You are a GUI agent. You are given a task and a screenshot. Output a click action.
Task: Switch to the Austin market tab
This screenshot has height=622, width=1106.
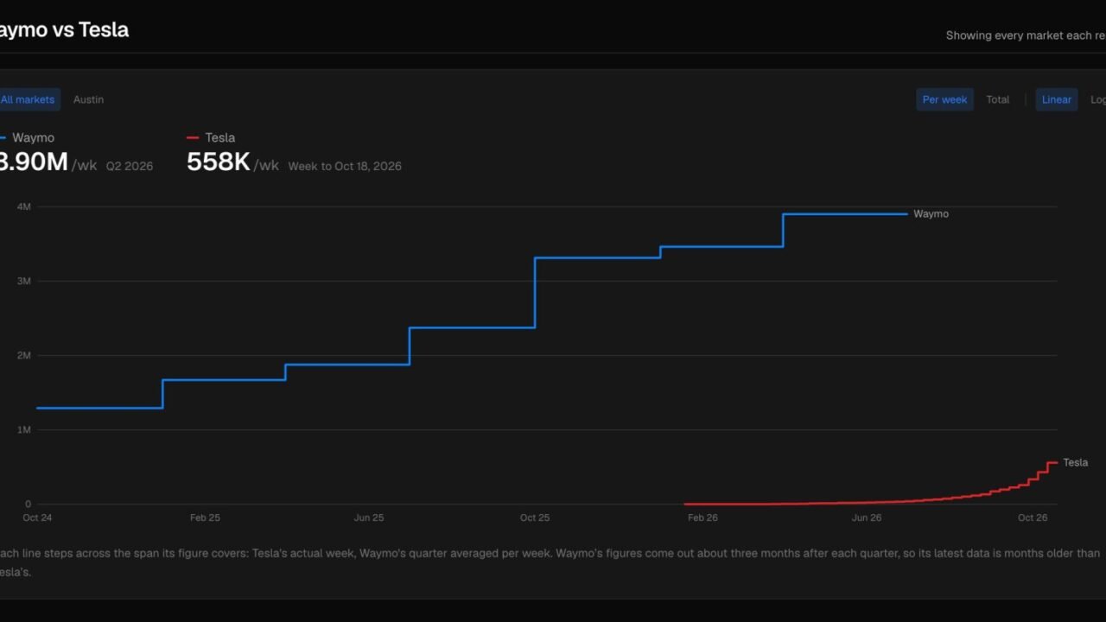pos(88,99)
